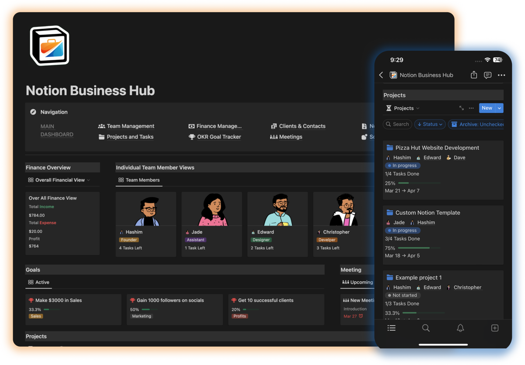Open Clients & Contacts page link
Image resolution: width=525 pixels, height=365 pixels.
(x=302, y=126)
